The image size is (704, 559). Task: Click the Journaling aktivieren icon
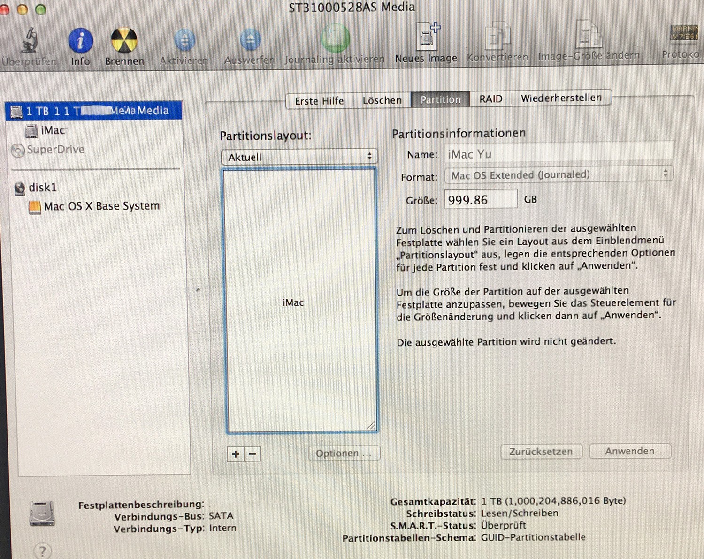(x=335, y=38)
